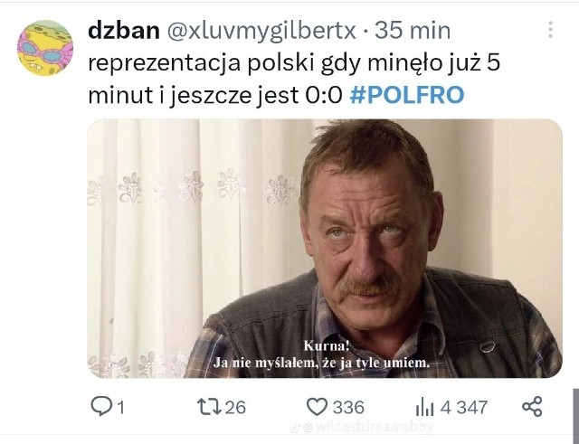
Task: Like the tweet with heart icon
Action: pyautogui.click(x=318, y=407)
